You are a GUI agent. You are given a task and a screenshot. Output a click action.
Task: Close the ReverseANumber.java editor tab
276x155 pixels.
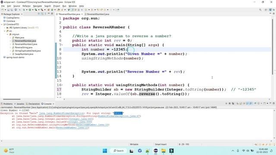tap(82, 14)
